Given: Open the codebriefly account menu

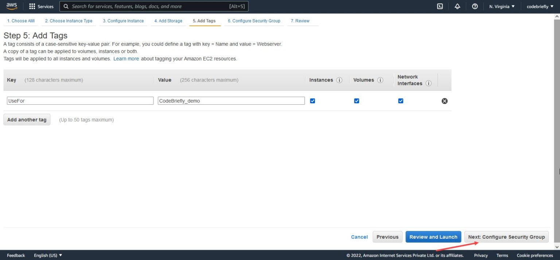Looking at the screenshot, I should (x=539, y=6).
